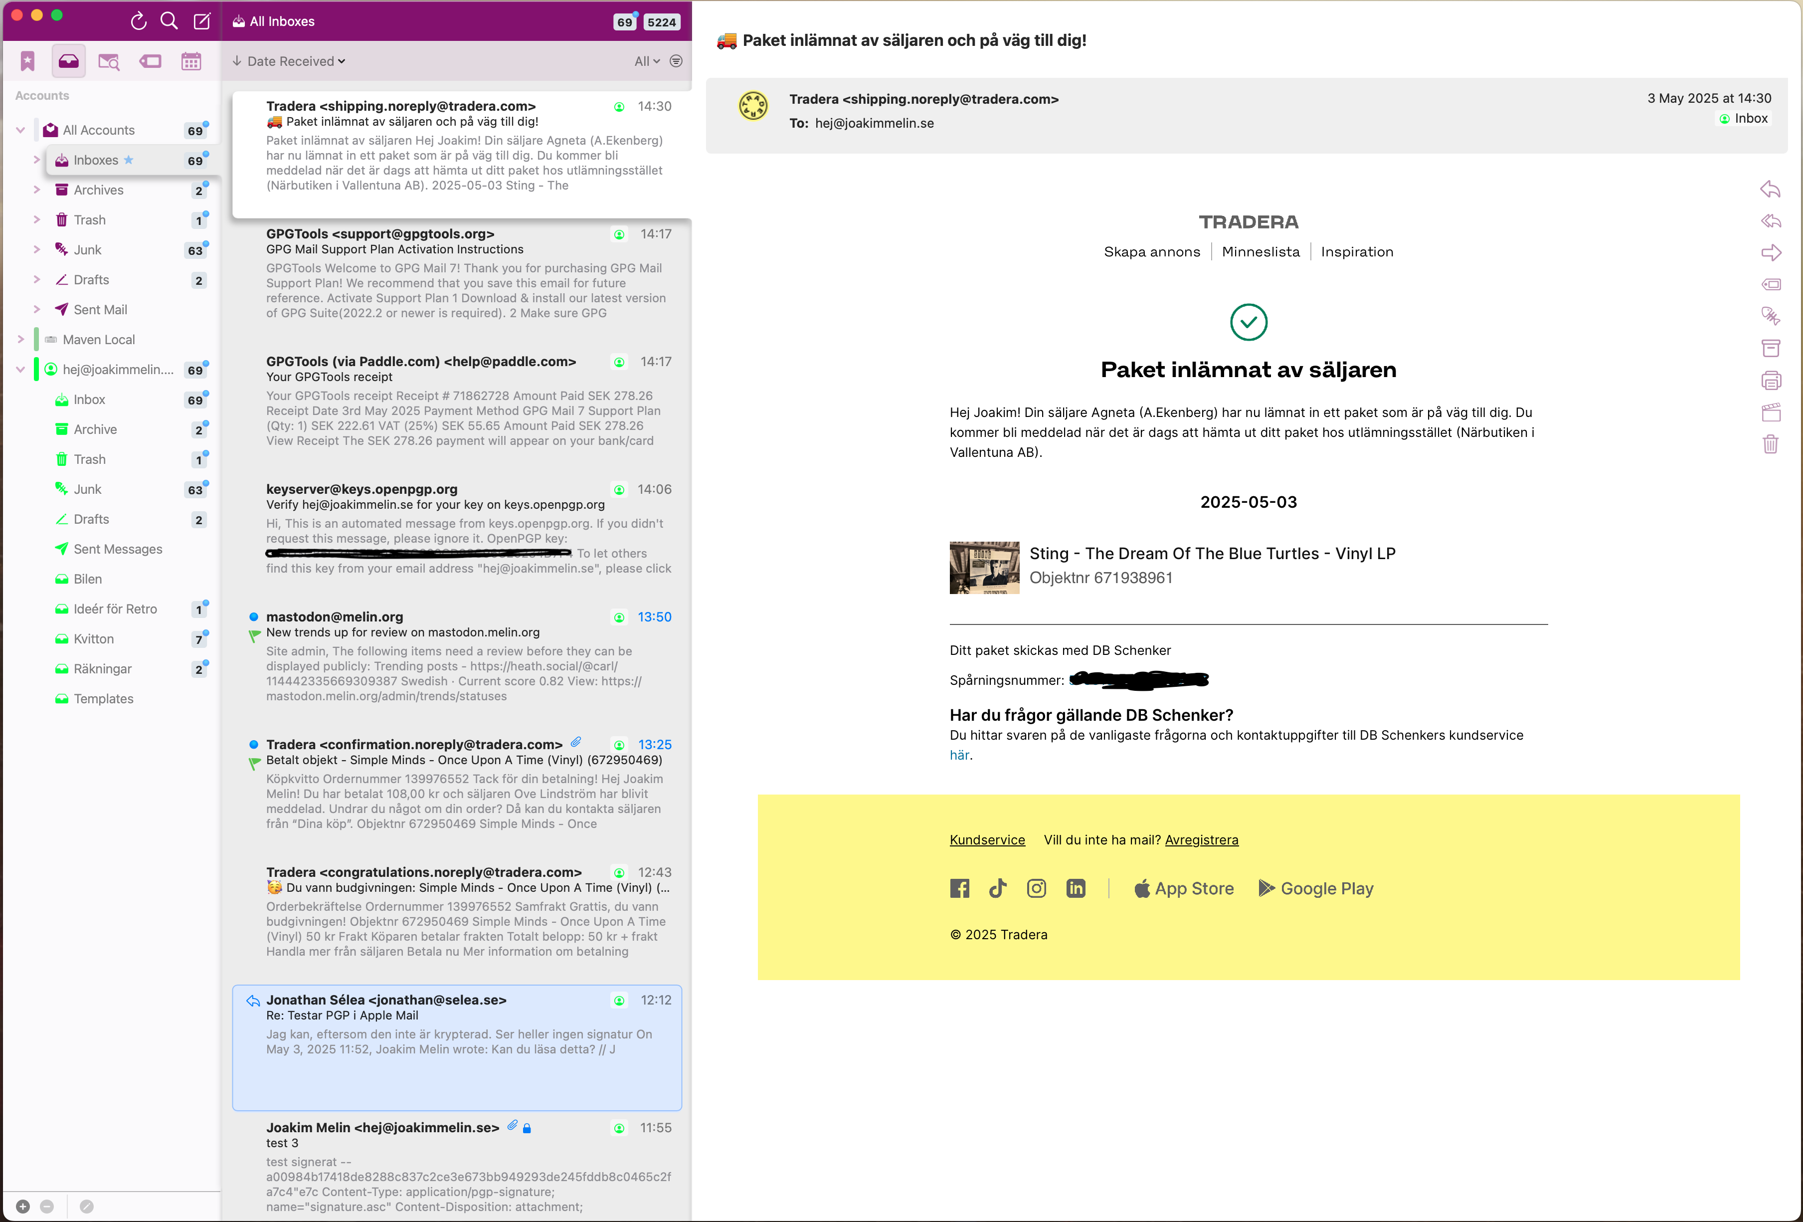Forward the open message
Screen dimensions: 1803x1222
click(x=1771, y=253)
